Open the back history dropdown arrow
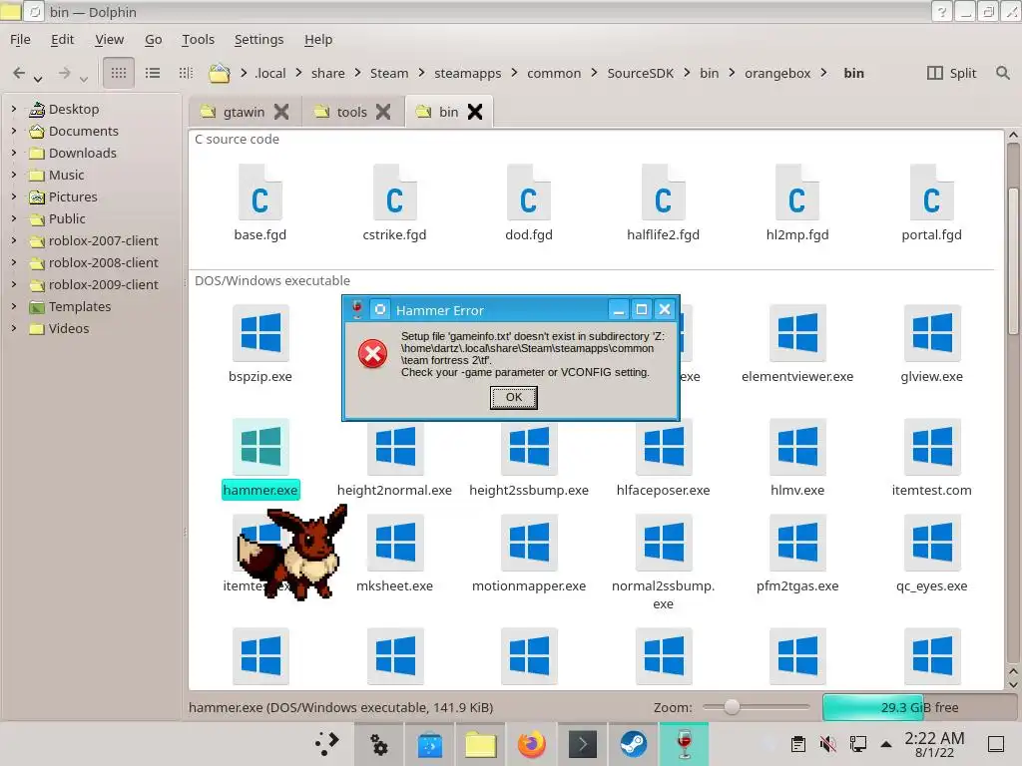The image size is (1022, 766). coord(39,78)
